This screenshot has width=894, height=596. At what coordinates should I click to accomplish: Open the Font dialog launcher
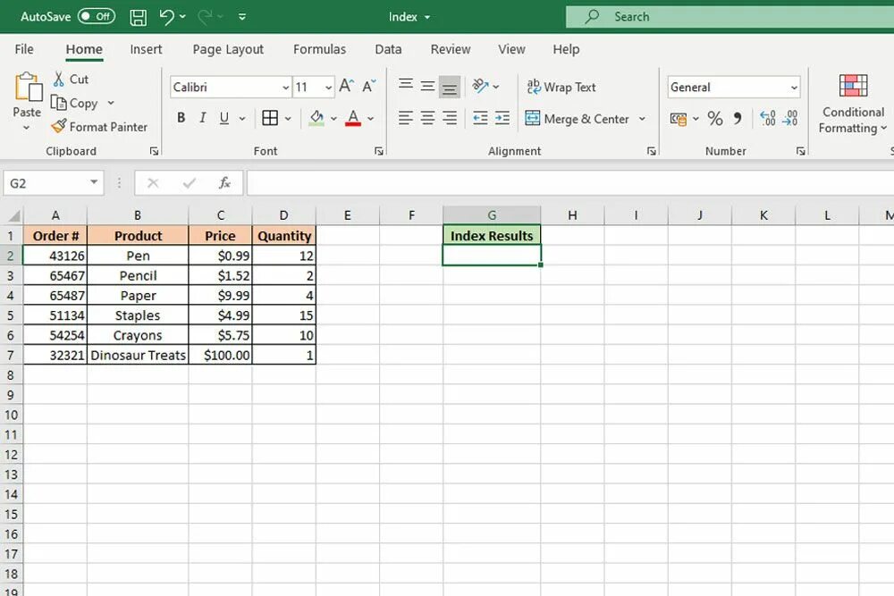click(x=378, y=151)
